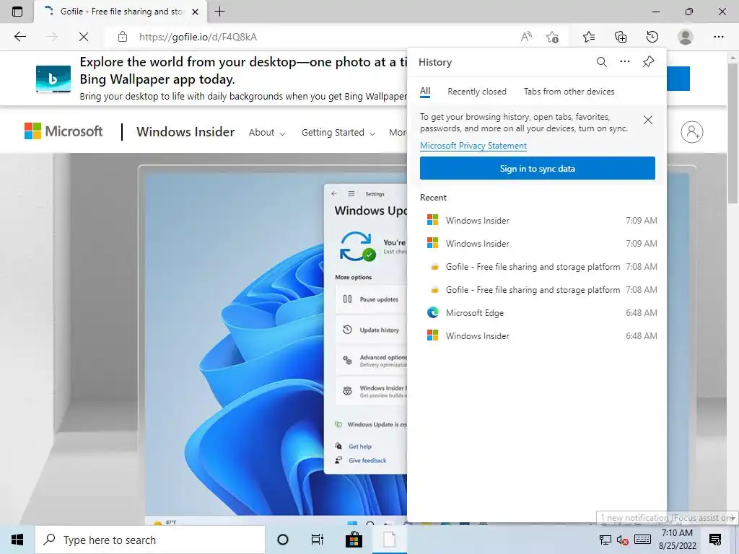Add this page to favorites
Image resolution: width=739 pixels, height=554 pixels.
pyautogui.click(x=552, y=37)
